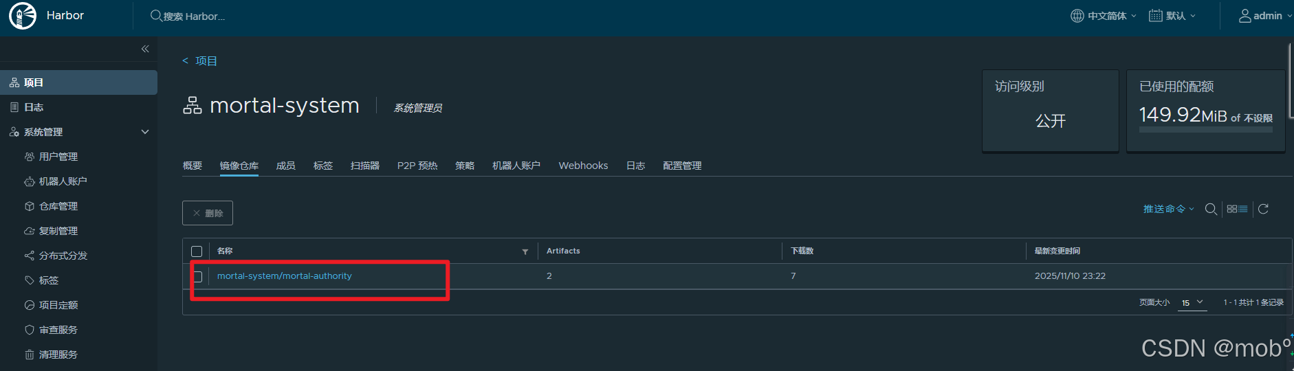Click the Harbor title text
The image size is (1294, 371).
[65, 15]
